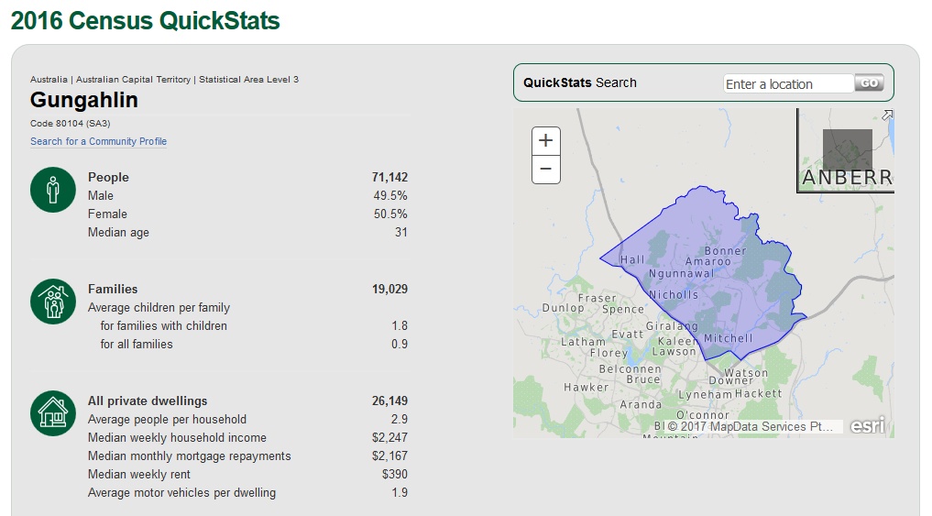The height and width of the screenshot is (516, 932).
Task: Zoom in on the map
Action: click(x=546, y=141)
